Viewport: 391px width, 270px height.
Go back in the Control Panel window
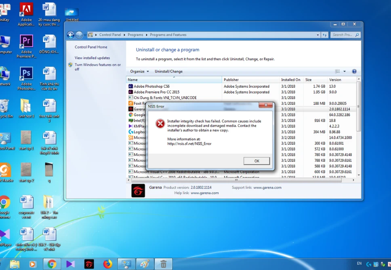(x=71, y=35)
